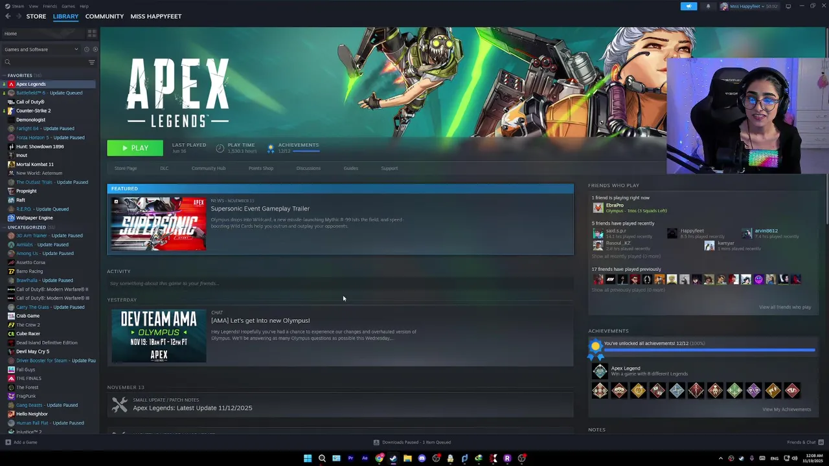Viewport: 829px width, 466px height.
Task: Switch library to grid collections view icon
Action: 92,34
